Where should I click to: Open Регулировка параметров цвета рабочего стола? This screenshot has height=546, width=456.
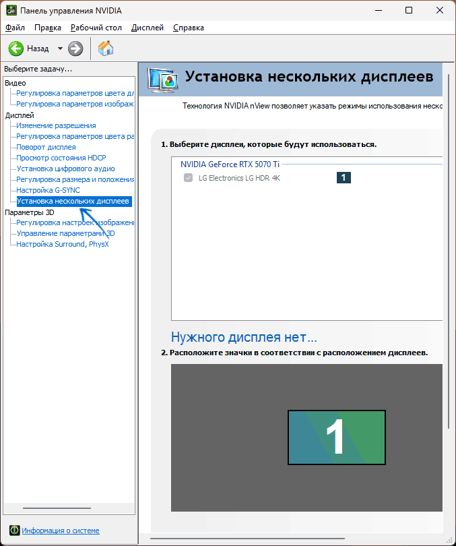point(75,136)
